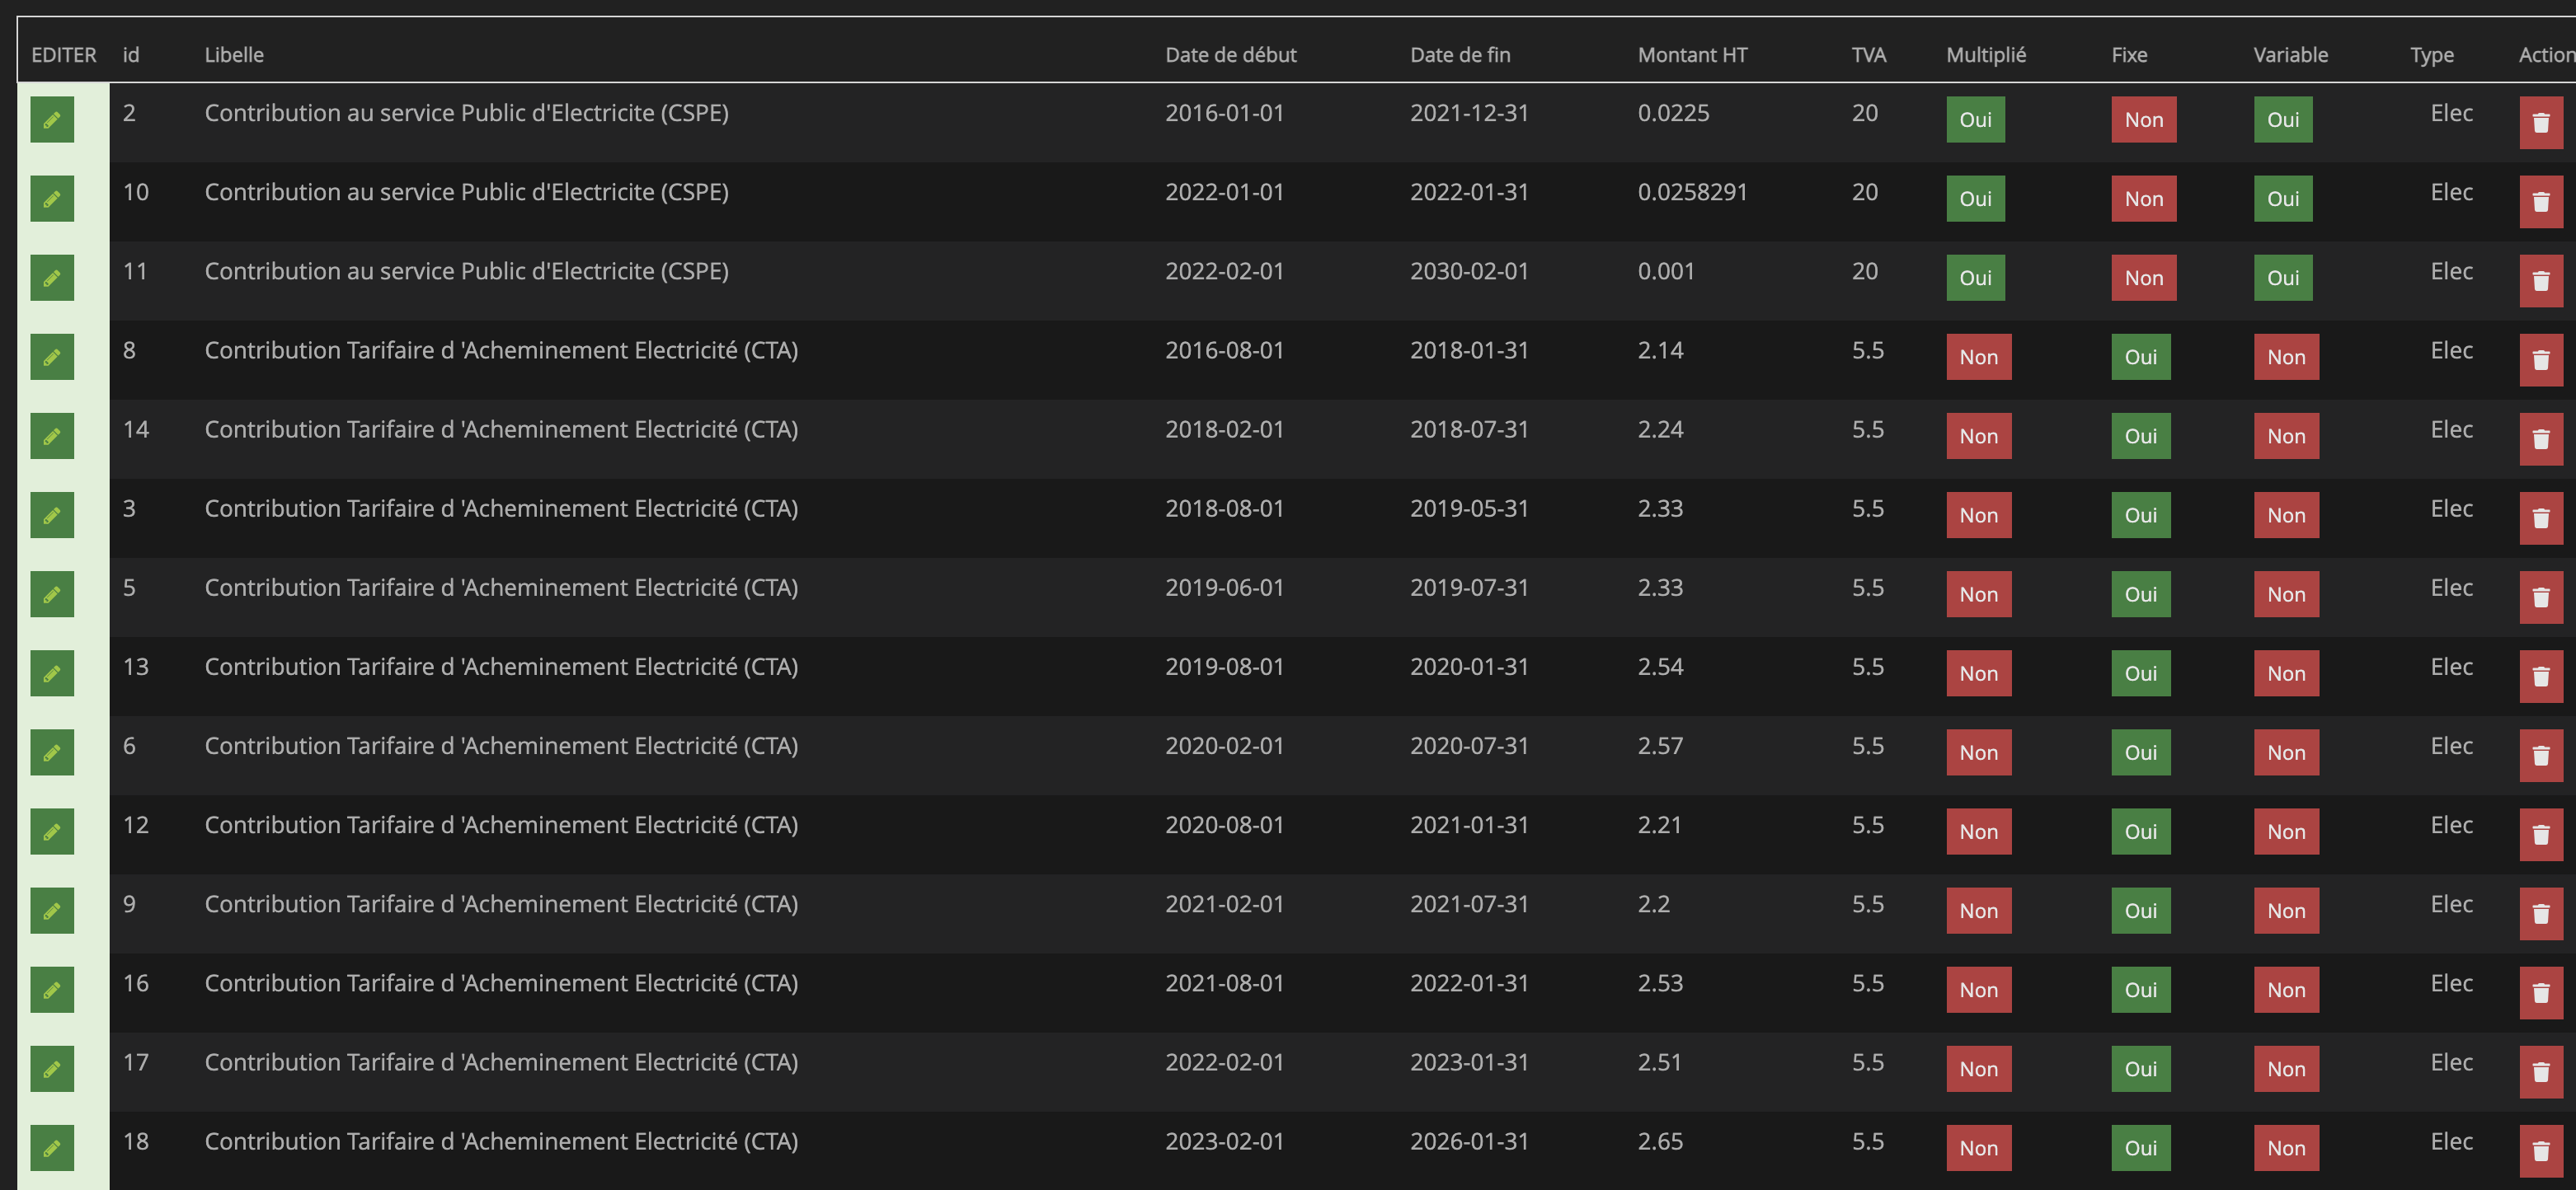
Task: Remove row id 17 using trash icon
Action: pos(2540,1072)
